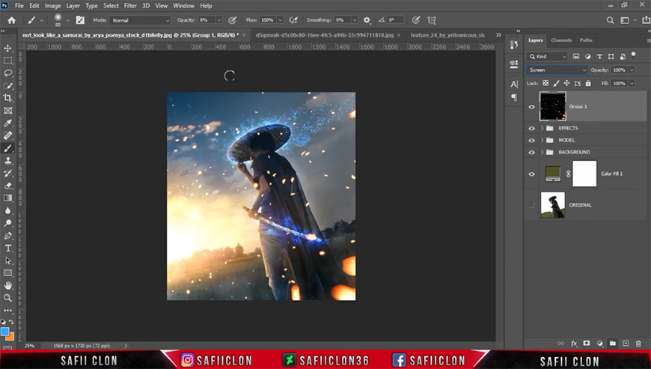The width and height of the screenshot is (651, 369).
Task: Open the Kind filter dropdown
Action: click(x=547, y=56)
